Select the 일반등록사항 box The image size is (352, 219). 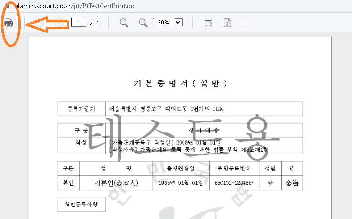tap(82, 204)
